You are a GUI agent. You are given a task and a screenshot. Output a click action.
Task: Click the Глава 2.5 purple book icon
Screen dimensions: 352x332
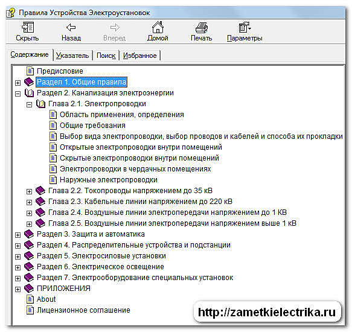coord(40,223)
